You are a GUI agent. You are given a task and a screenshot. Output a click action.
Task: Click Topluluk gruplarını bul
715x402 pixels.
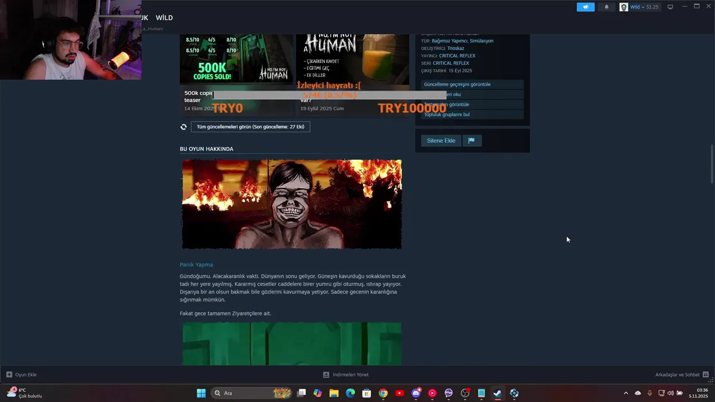pos(473,114)
